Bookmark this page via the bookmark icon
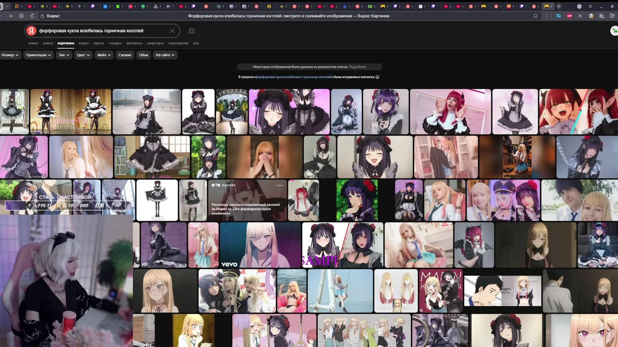The height and width of the screenshot is (347, 618). point(535,16)
